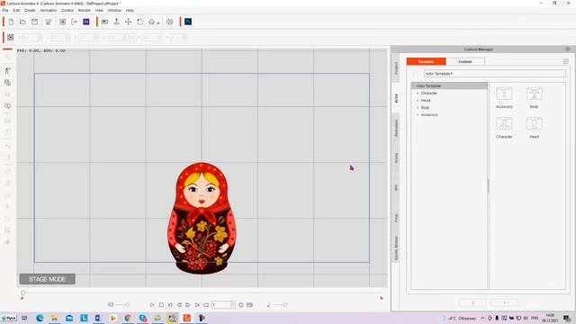Image resolution: width=576 pixels, height=324 pixels.
Task: Open Chrome from the taskbar
Action: pyautogui.click(x=128, y=318)
